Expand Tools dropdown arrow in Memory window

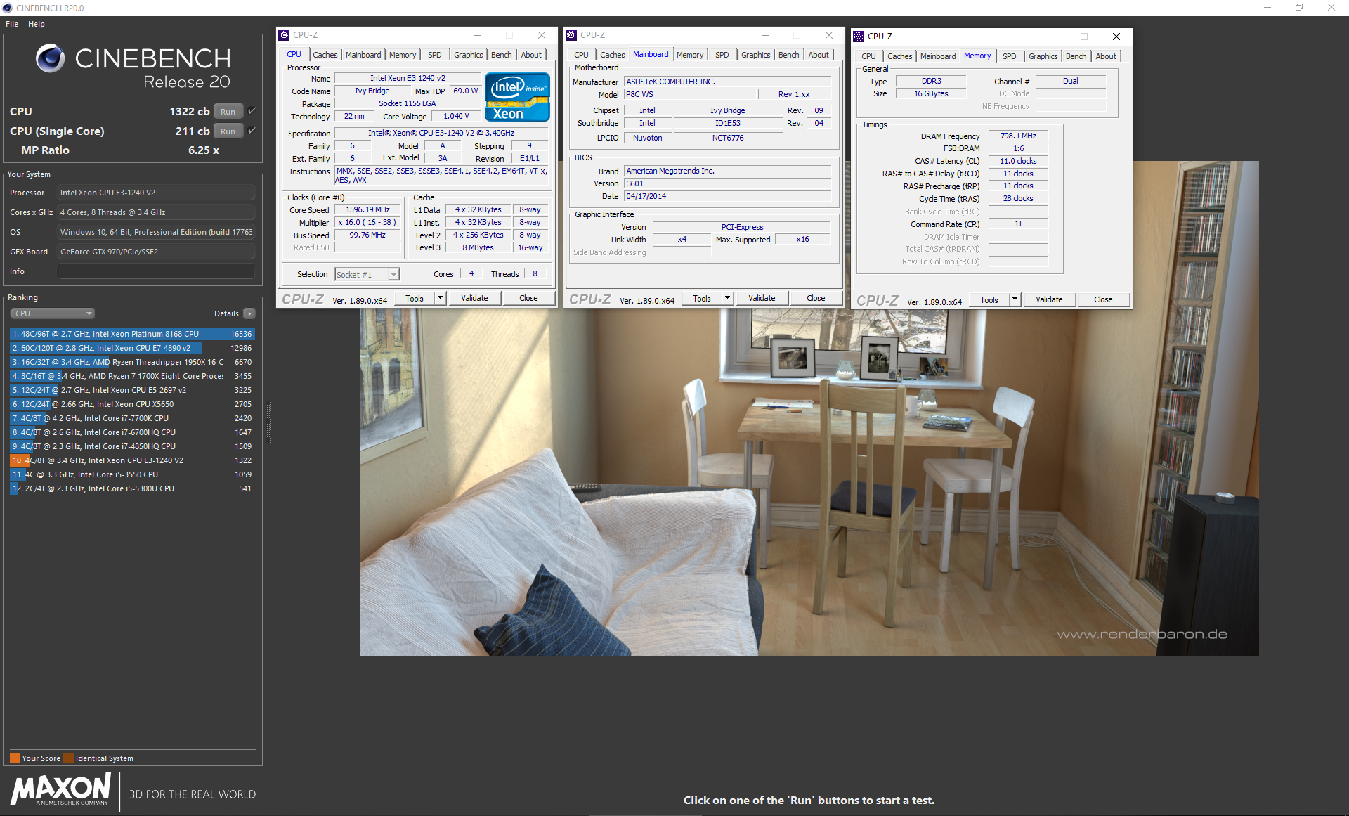[1015, 299]
